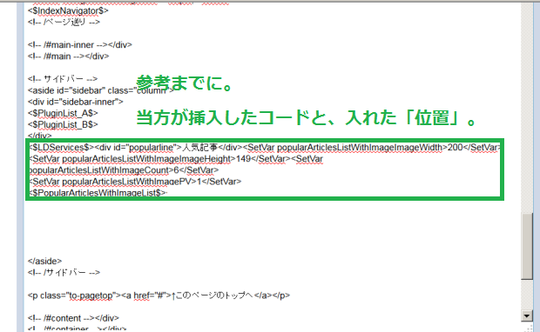Screen dimensions: 540x332
Task: Click the text '<$LDServices$>' in the inserted code
Action: [x=61, y=148]
